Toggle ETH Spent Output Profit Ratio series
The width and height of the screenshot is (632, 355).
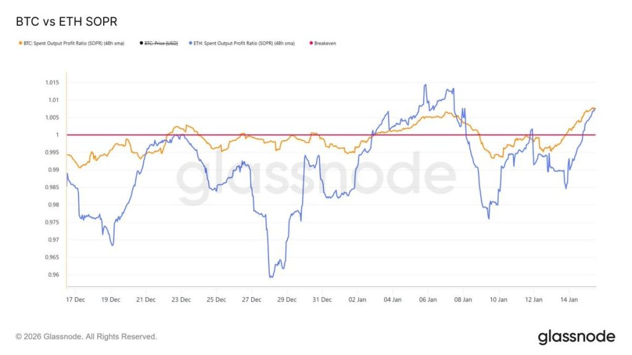pos(244,44)
